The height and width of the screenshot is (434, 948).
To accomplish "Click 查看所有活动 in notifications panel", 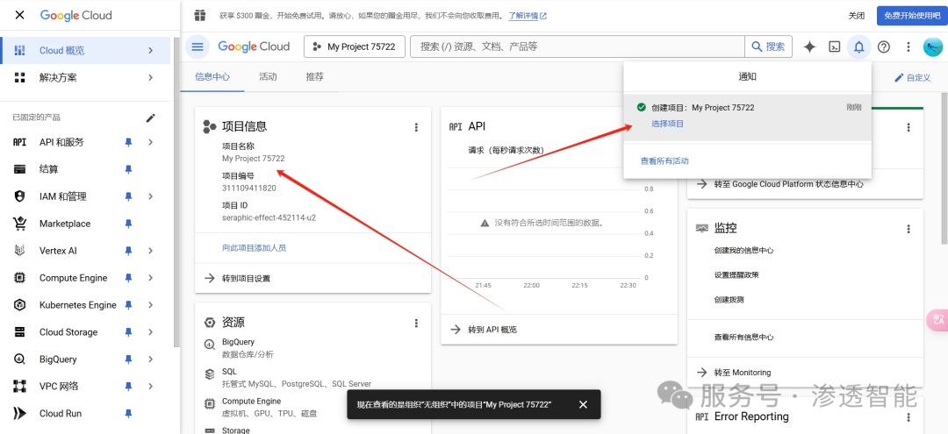I will (664, 161).
